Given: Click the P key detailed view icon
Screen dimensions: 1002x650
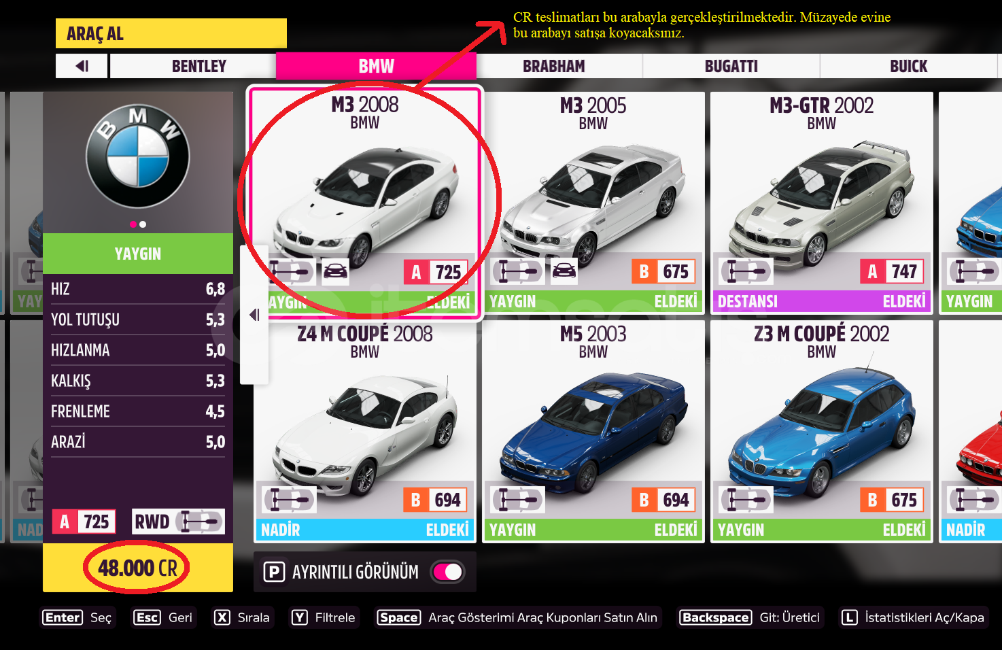Looking at the screenshot, I should click(274, 572).
